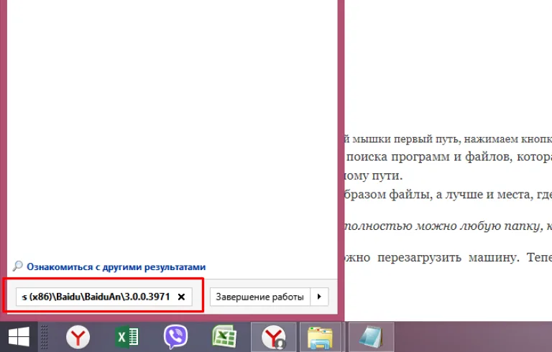Click the 'Завершение работы' button
The width and height of the screenshot is (552, 352).
point(259,297)
